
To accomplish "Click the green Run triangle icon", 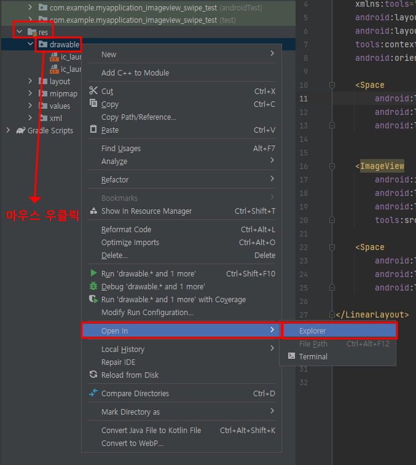I will point(93,273).
